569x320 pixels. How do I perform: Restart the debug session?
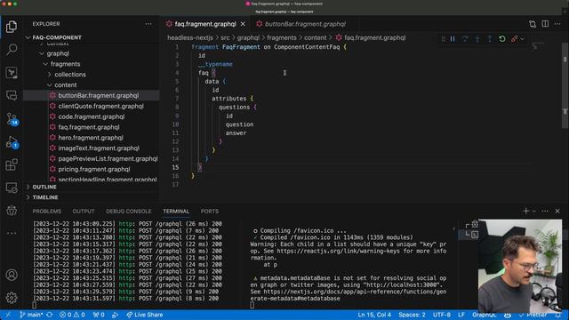click(502, 39)
